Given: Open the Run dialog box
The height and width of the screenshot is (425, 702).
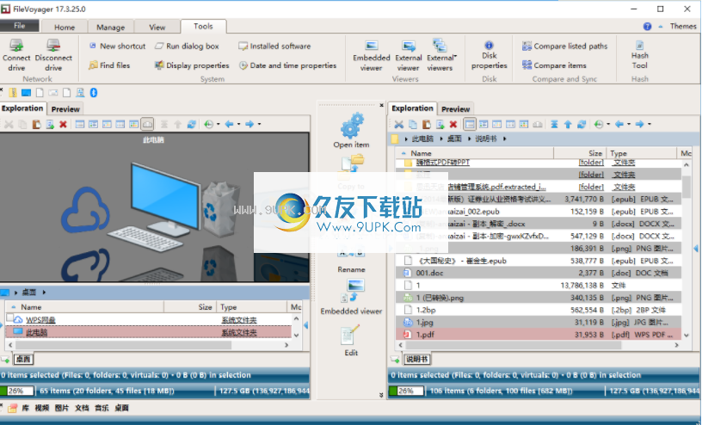Looking at the screenshot, I should pyautogui.click(x=187, y=46).
